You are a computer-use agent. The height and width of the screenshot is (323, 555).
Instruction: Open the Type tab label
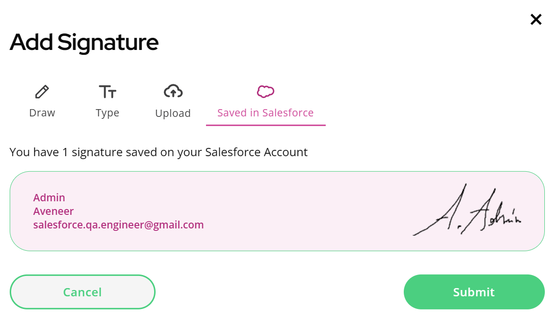[x=107, y=113]
